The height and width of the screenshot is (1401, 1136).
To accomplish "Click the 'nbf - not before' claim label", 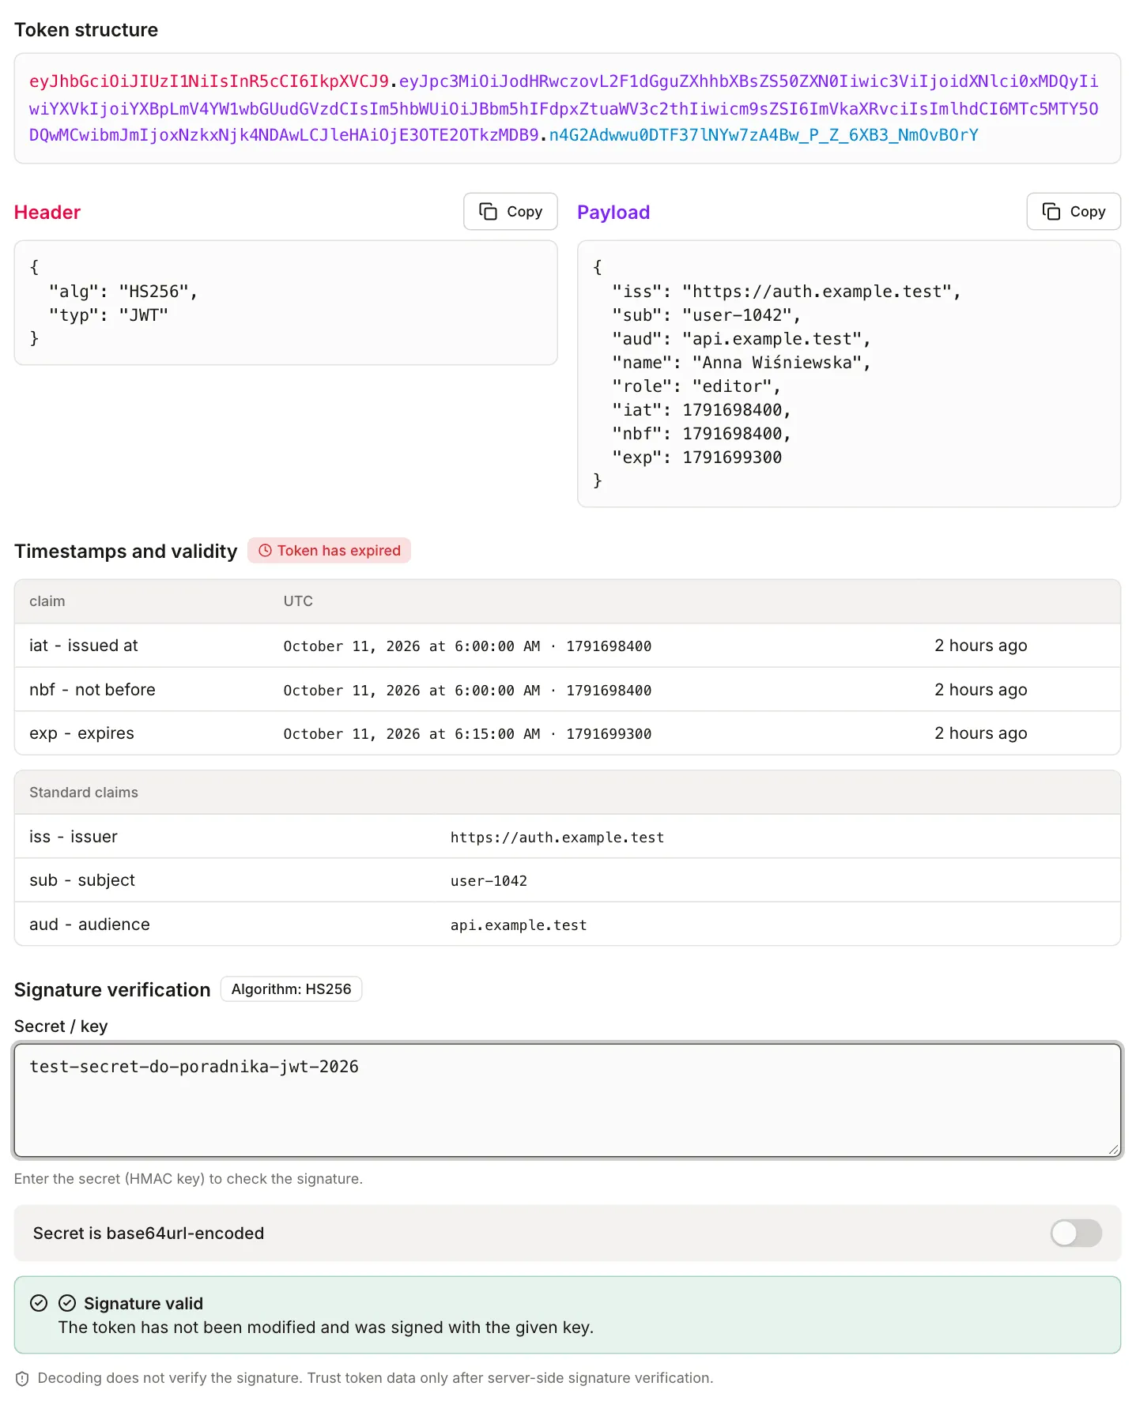I will (x=92, y=690).
